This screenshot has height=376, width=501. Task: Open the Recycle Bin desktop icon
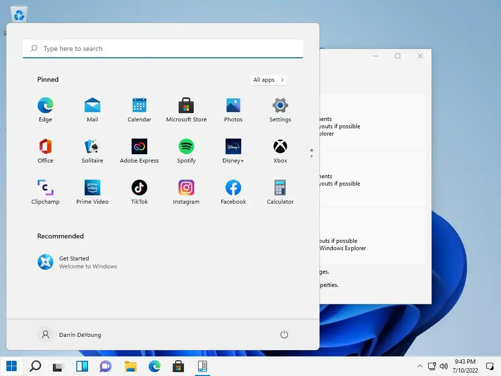click(19, 15)
